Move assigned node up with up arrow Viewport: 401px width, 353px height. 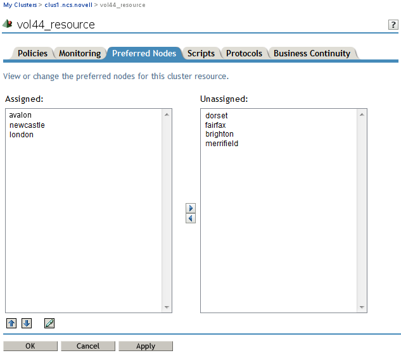[x=11, y=323]
